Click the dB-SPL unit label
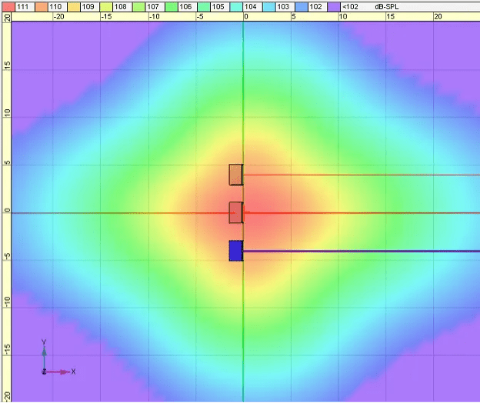The image size is (480, 403). pos(385,5)
